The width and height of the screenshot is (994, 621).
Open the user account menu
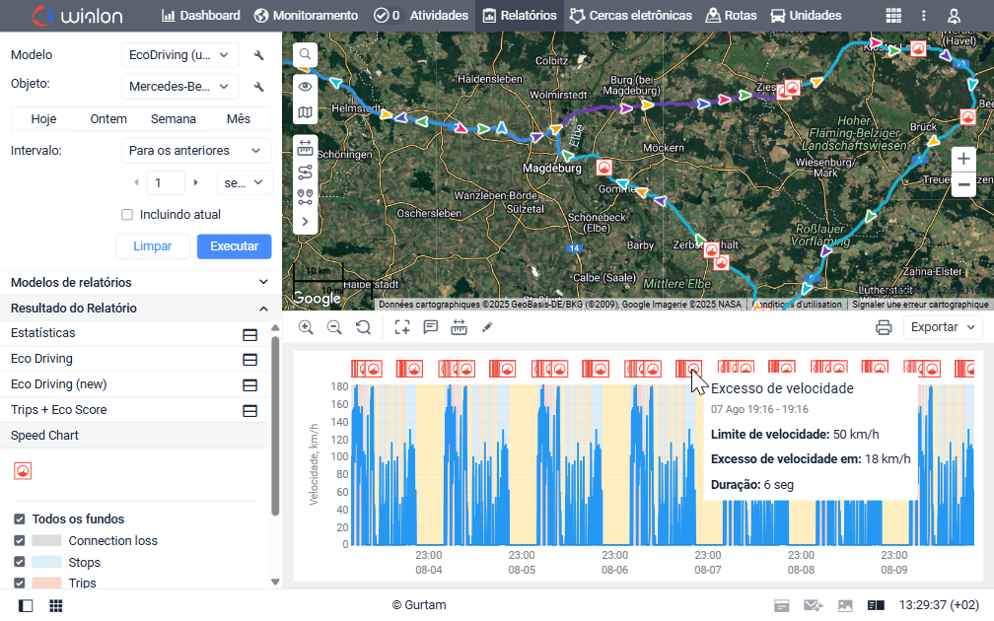point(954,16)
